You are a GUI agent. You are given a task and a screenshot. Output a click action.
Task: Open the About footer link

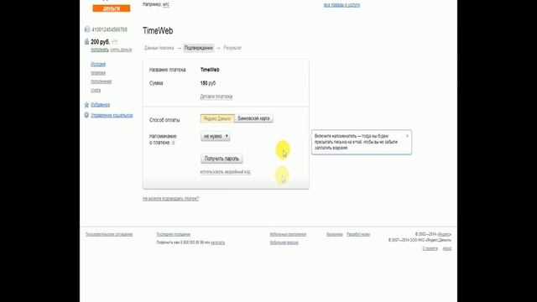pos(447,248)
